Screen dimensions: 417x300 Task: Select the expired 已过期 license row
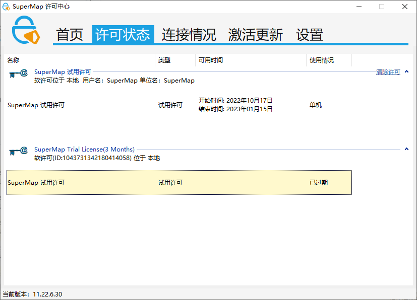click(x=179, y=182)
